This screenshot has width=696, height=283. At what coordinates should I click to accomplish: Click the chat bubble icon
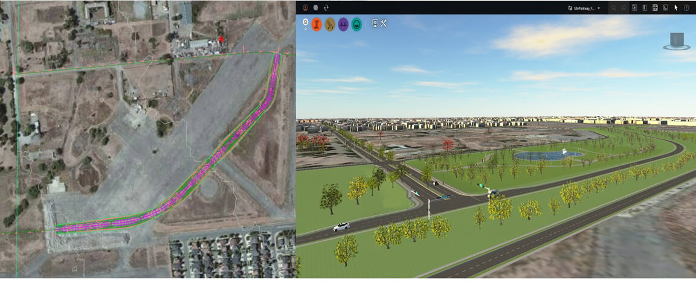click(315, 8)
